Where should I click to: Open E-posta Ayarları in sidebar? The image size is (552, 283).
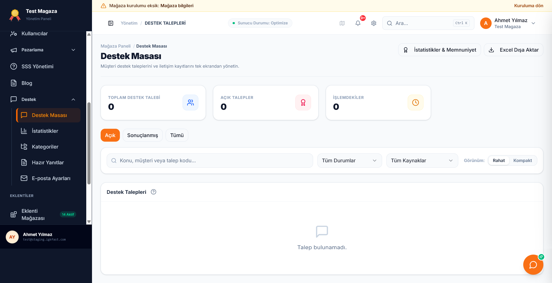48,178
